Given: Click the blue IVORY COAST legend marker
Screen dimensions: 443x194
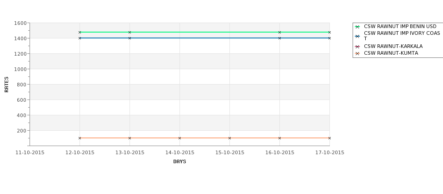Looking at the screenshot, I should pos(358,36).
